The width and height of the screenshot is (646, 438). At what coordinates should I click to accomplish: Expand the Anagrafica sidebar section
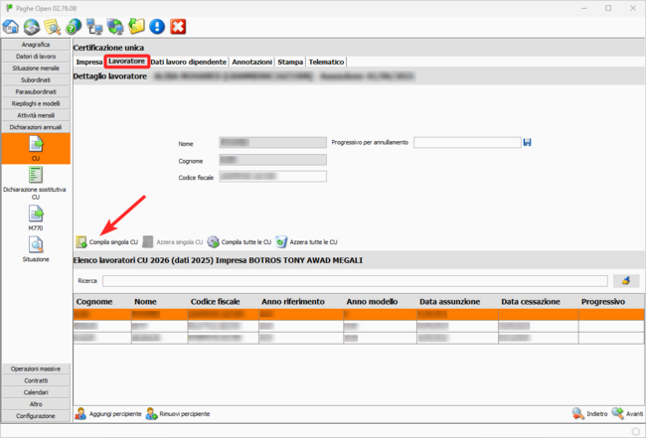[x=36, y=45]
